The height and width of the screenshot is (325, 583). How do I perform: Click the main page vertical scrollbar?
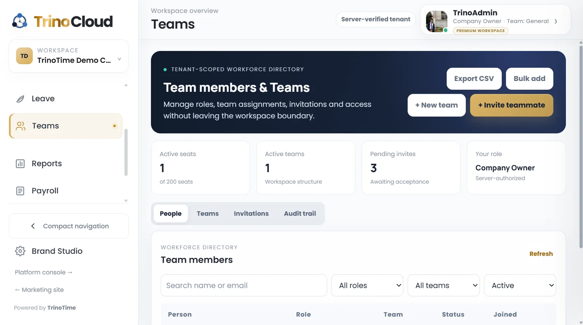pyautogui.click(x=581, y=147)
